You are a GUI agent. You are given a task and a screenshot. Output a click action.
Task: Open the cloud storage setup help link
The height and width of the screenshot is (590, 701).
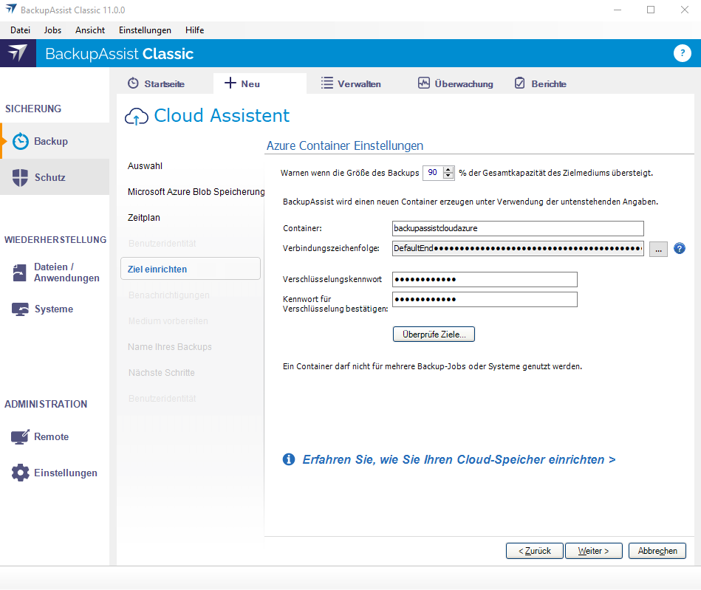[459, 459]
